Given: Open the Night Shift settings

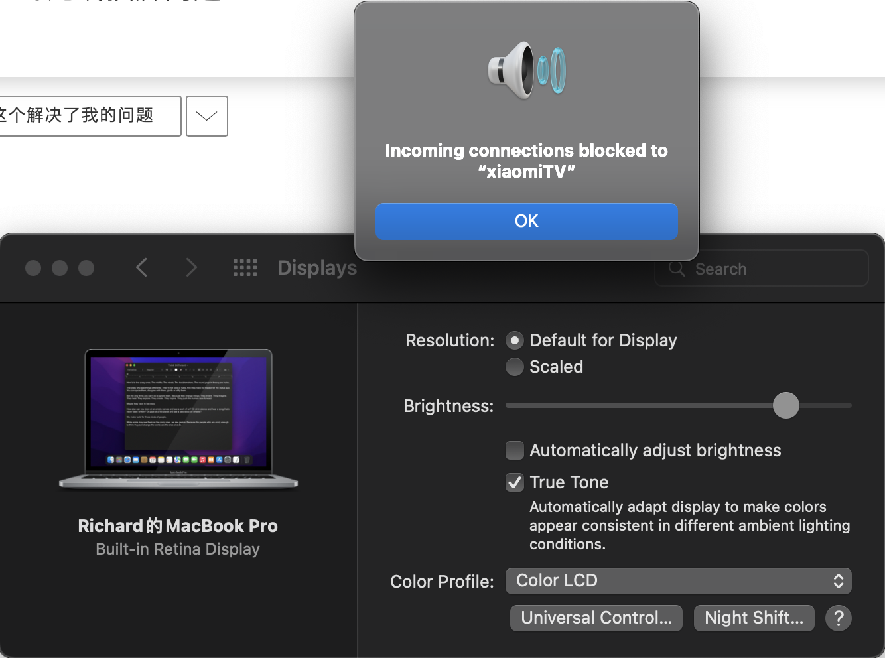Looking at the screenshot, I should (x=754, y=618).
